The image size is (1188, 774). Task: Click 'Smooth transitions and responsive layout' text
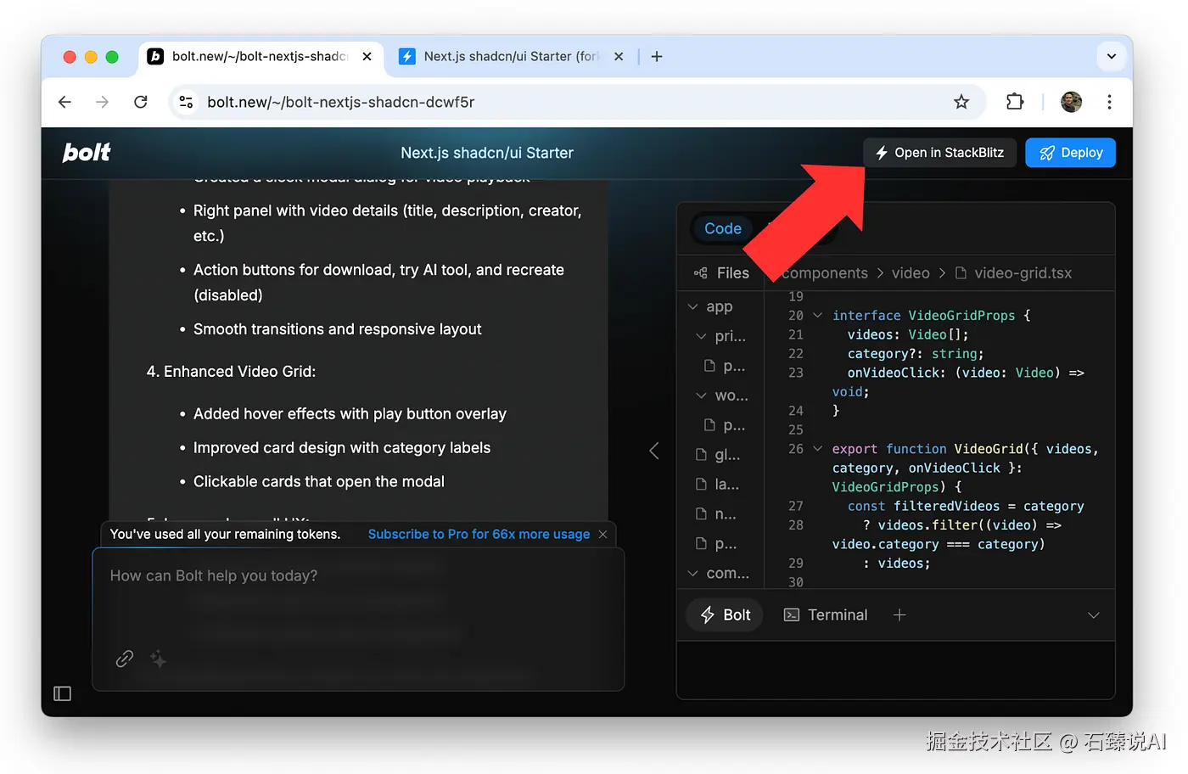tap(337, 329)
